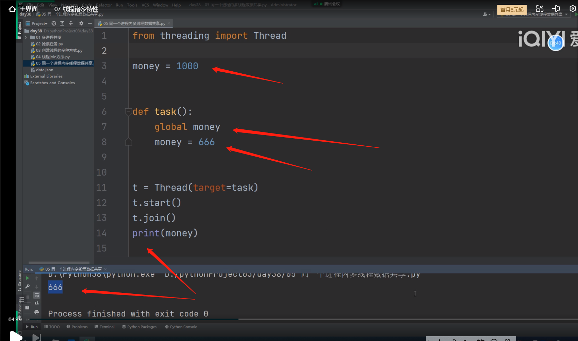Click 'Process finished with exit code 0' text

coord(128,313)
